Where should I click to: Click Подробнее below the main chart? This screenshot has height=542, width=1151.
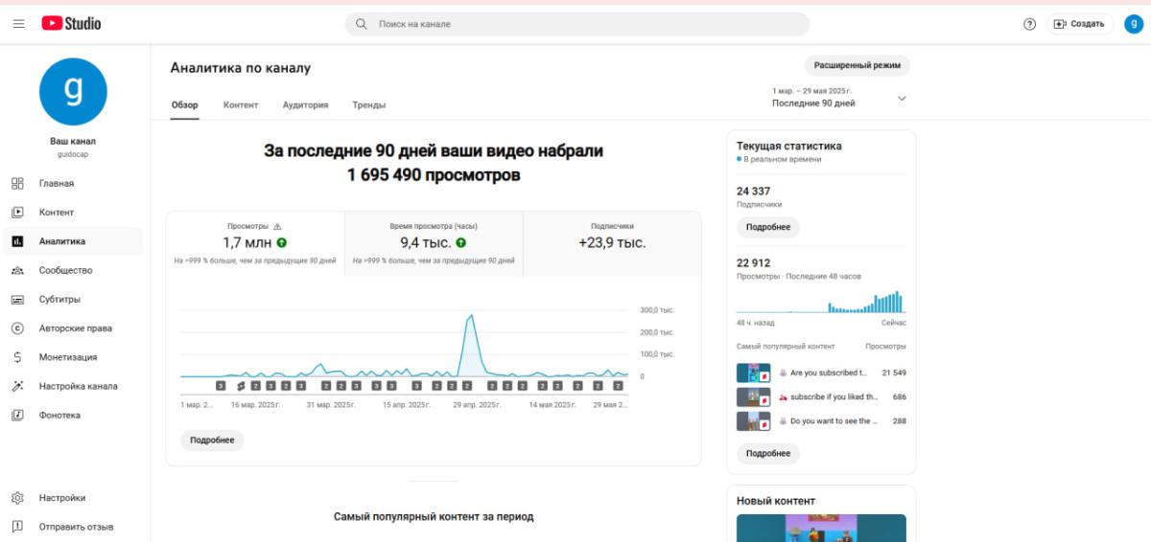tap(212, 440)
